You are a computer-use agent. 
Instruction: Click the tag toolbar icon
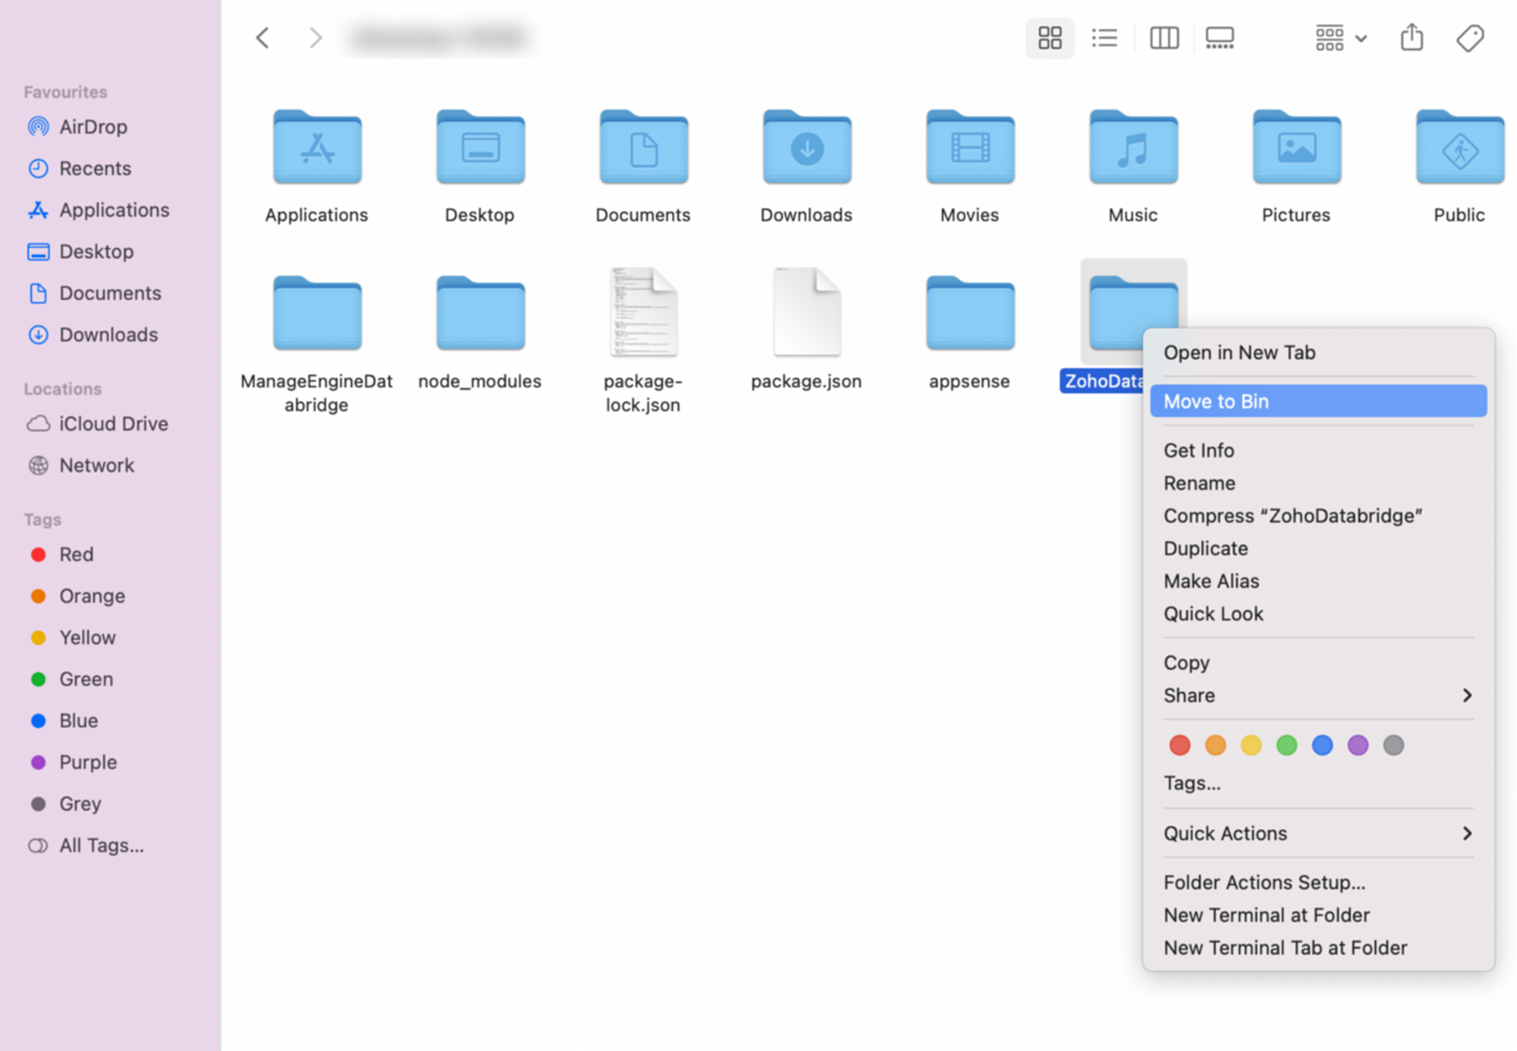[1470, 38]
